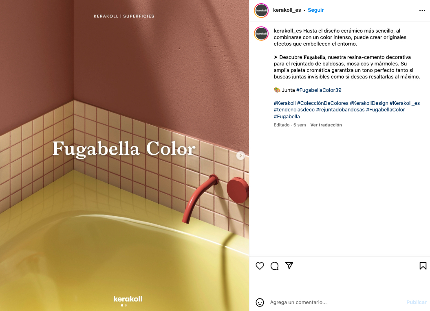Go to next carousel image arrow
This screenshot has height=311, width=430.
240,156
